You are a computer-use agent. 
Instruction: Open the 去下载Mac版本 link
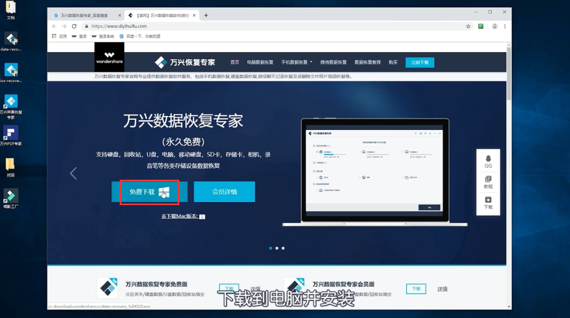(180, 216)
